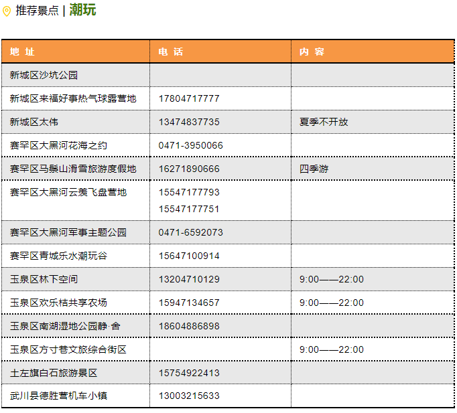The width and height of the screenshot is (457, 413).
Task: Select the 内容 column header
Action: [312, 52]
